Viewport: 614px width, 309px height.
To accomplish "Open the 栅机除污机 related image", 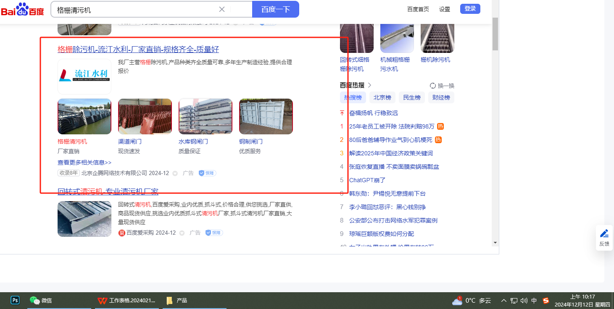I will [x=437, y=38].
